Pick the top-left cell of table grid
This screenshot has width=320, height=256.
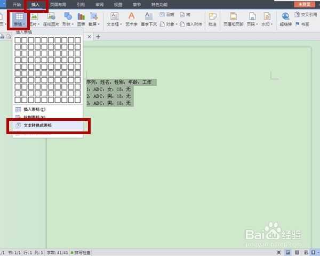(x=18, y=40)
